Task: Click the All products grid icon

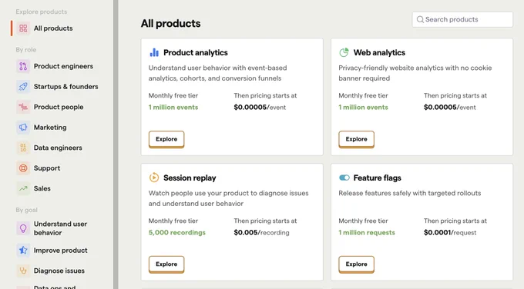Action: click(x=23, y=28)
